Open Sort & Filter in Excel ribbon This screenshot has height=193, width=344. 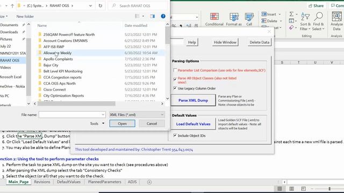tap(305, 21)
